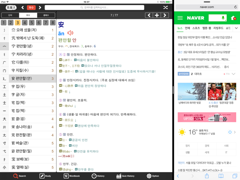Open the 경제 news category link
Image resolution: width=240 pixels, height=180 pixels.
click(x=207, y=146)
